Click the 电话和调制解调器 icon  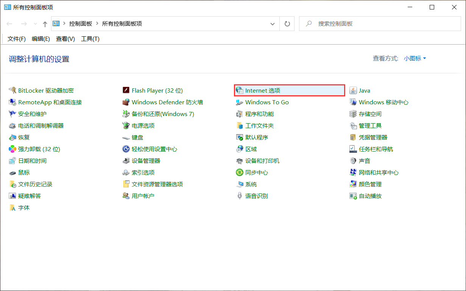pyautogui.click(x=12, y=125)
